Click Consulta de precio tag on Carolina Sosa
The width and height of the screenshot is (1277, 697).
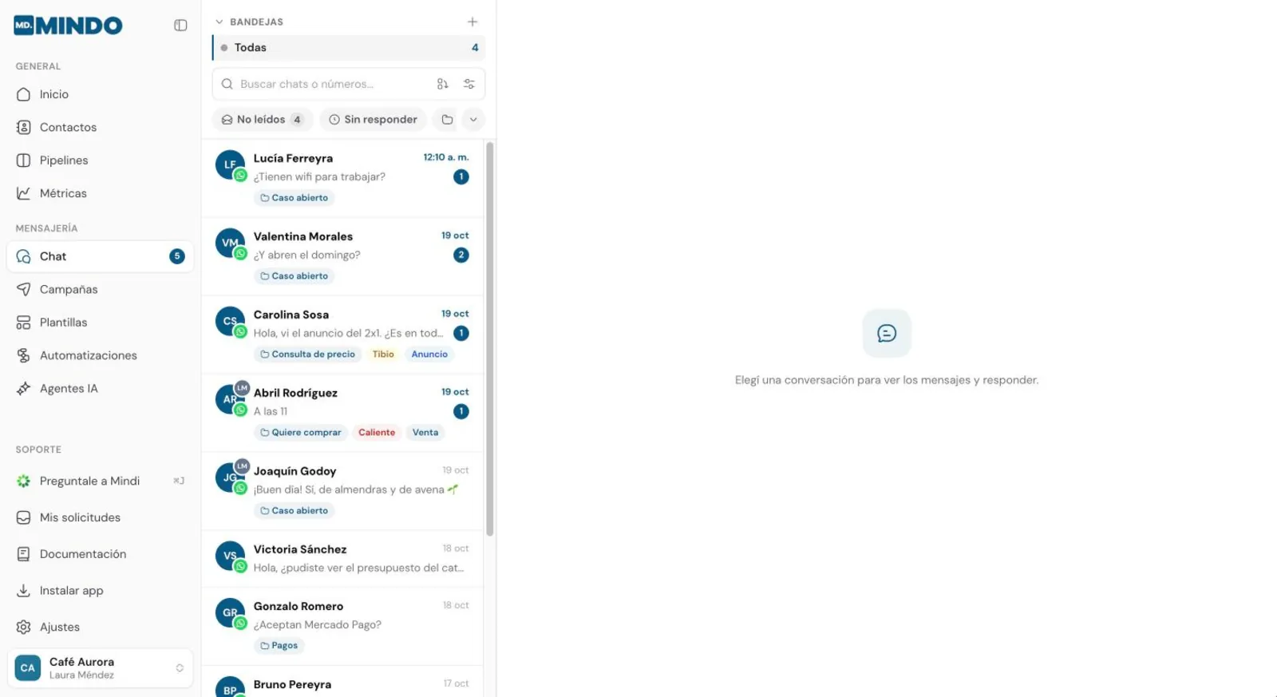click(307, 354)
